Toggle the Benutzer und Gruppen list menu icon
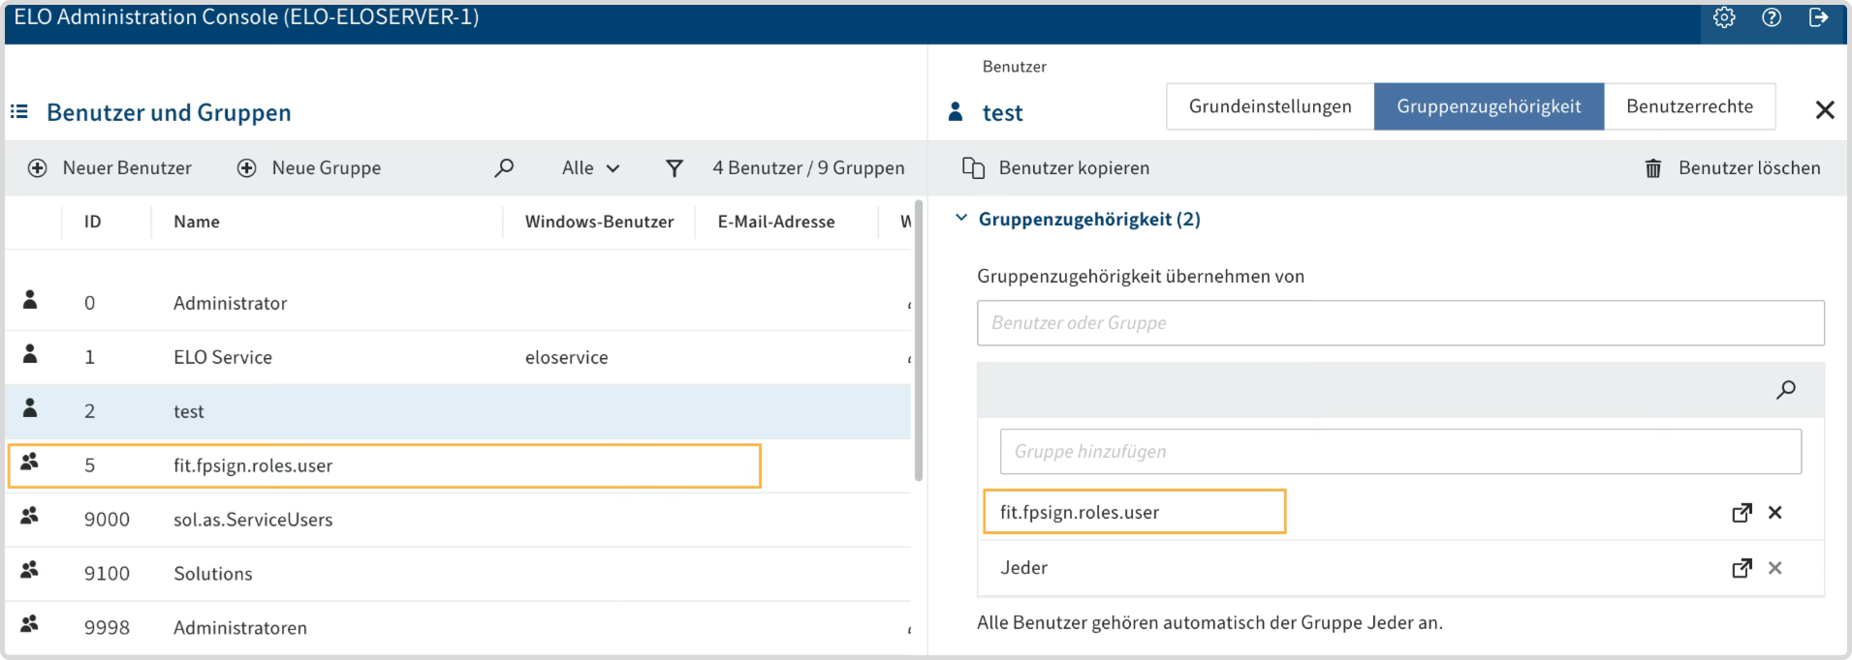Viewport: 1852px width, 660px height. point(19,112)
